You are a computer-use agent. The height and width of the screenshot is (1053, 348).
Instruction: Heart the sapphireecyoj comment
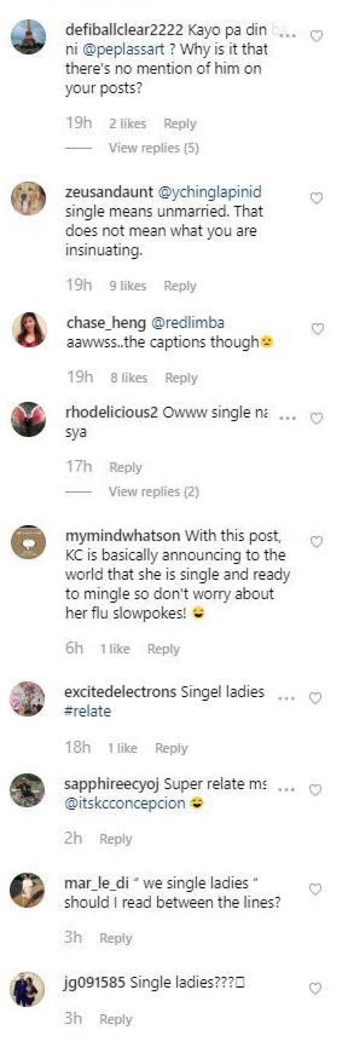point(315,790)
